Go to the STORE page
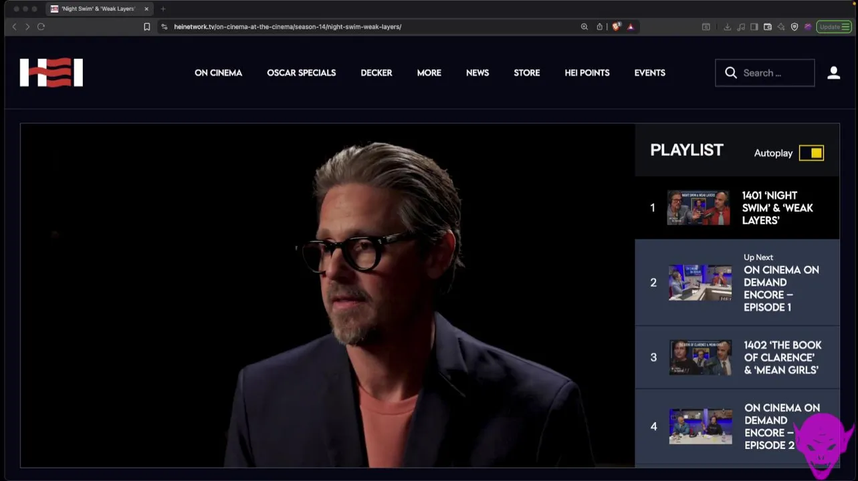This screenshot has height=481, width=858. pyautogui.click(x=527, y=73)
